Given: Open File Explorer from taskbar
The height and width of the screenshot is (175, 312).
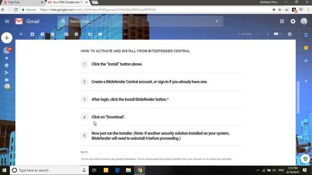Looking at the screenshot, I should 128,170.
